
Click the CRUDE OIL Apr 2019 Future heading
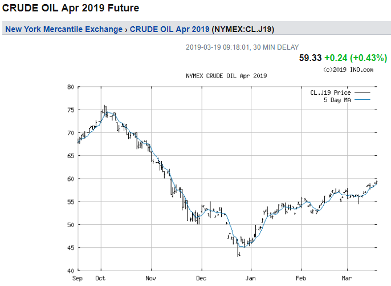tap(71, 9)
